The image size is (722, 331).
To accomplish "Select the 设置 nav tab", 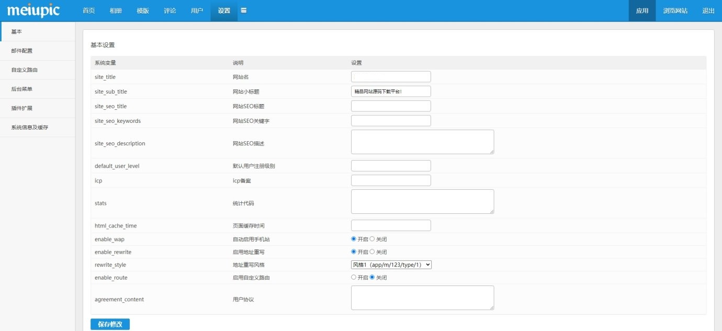I will point(224,10).
